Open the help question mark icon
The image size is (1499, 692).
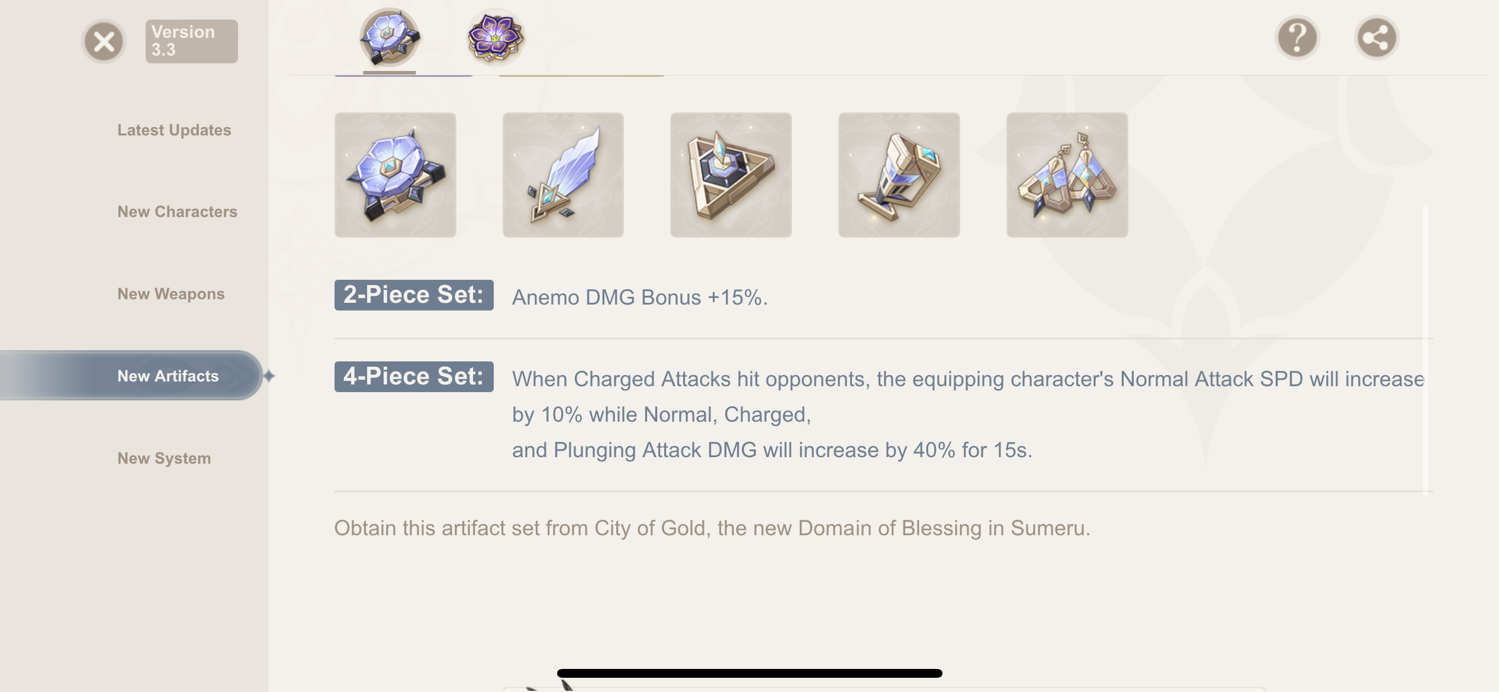[1297, 38]
